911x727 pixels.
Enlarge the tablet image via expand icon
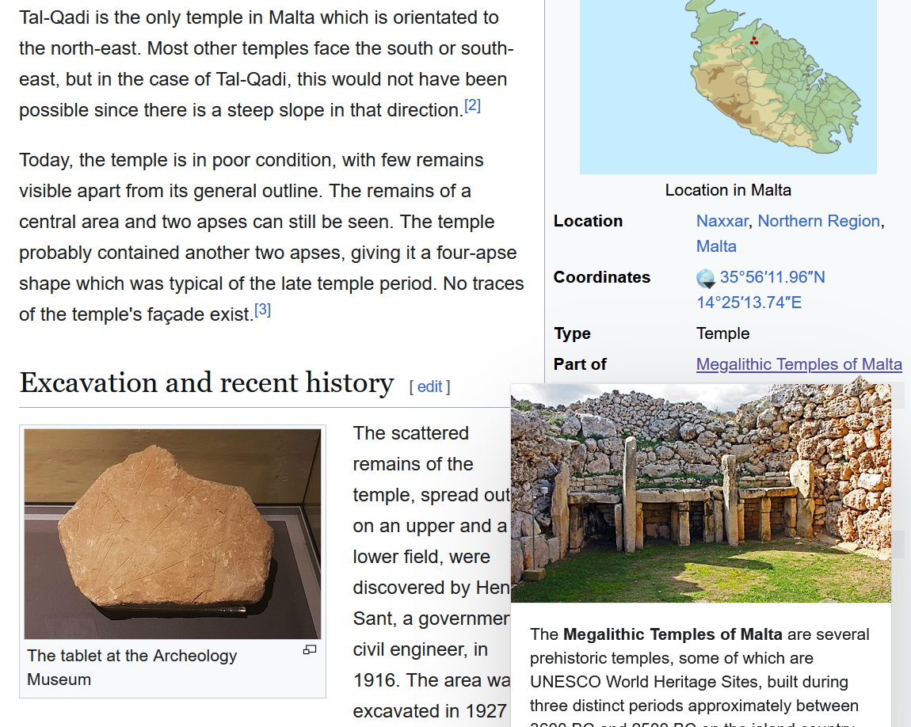coord(310,649)
